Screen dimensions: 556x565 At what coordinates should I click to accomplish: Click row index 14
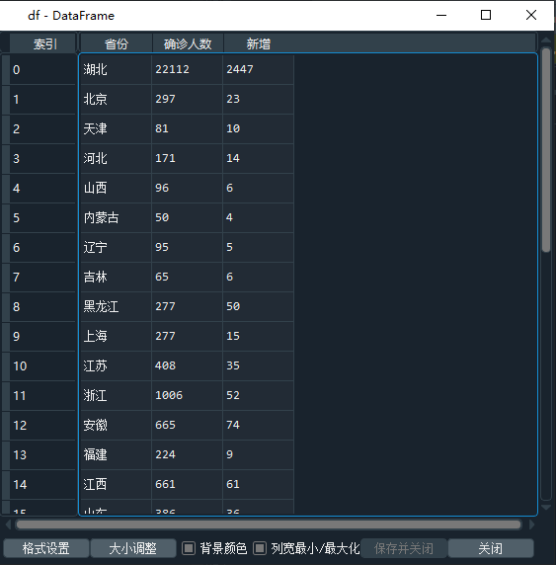(x=42, y=484)
